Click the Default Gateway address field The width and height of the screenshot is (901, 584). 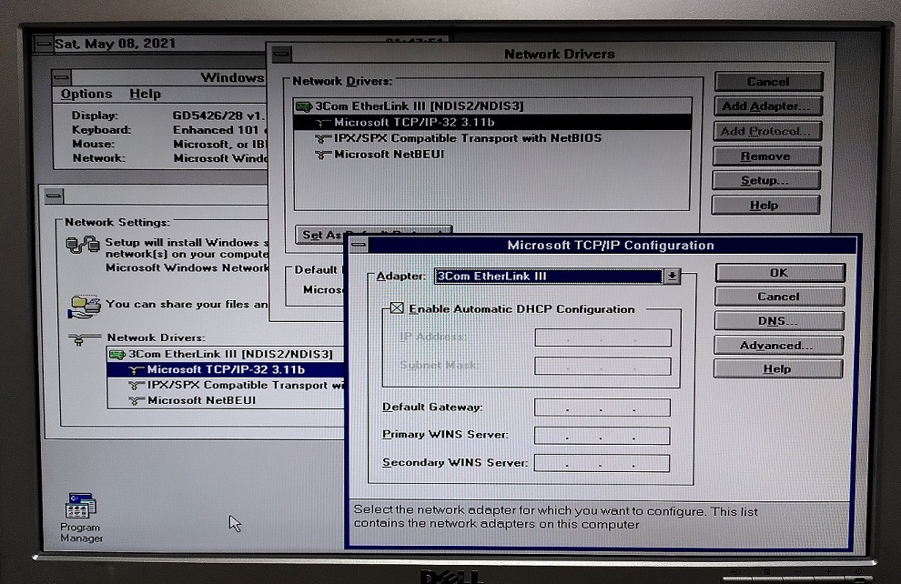click(x=602, y=408)
